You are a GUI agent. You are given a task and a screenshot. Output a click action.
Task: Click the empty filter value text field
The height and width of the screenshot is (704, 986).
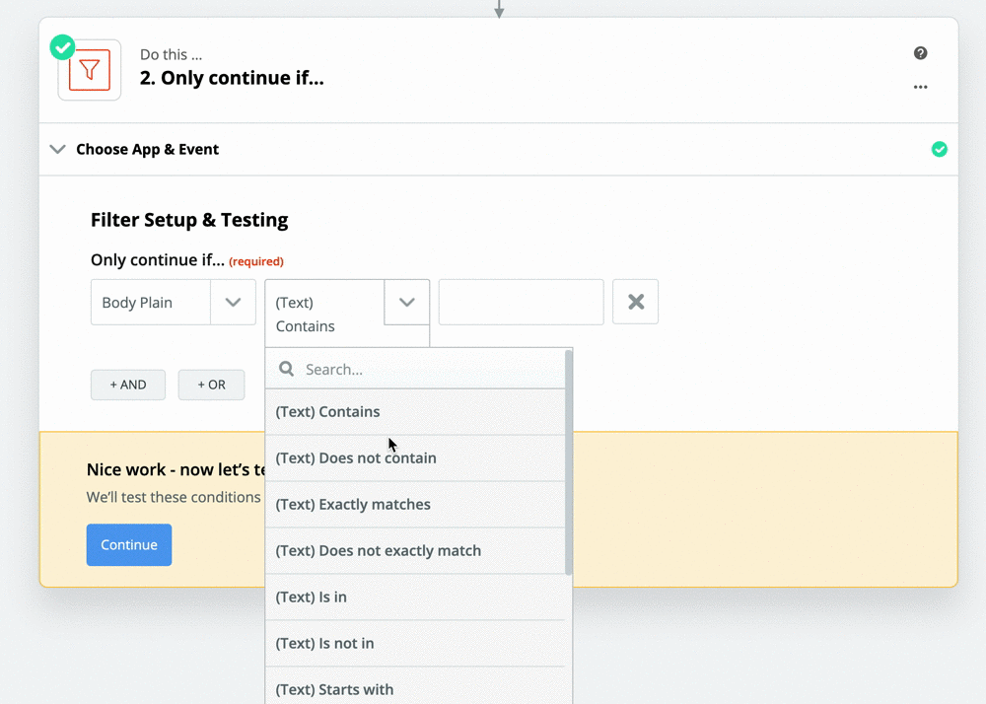[x=521, y=302]
